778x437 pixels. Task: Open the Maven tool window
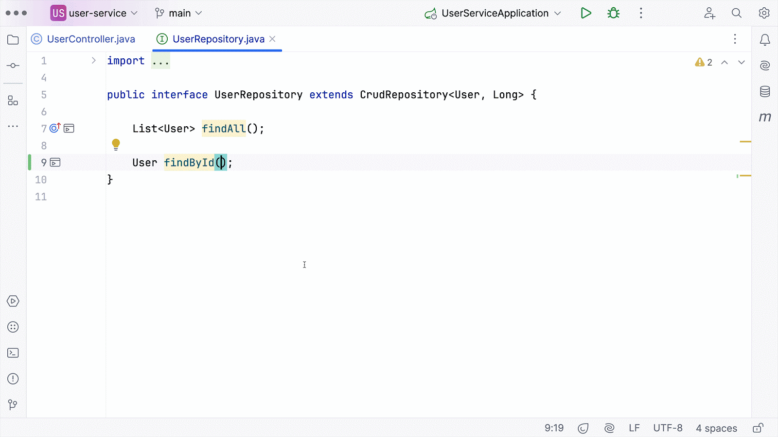(765, 117)
